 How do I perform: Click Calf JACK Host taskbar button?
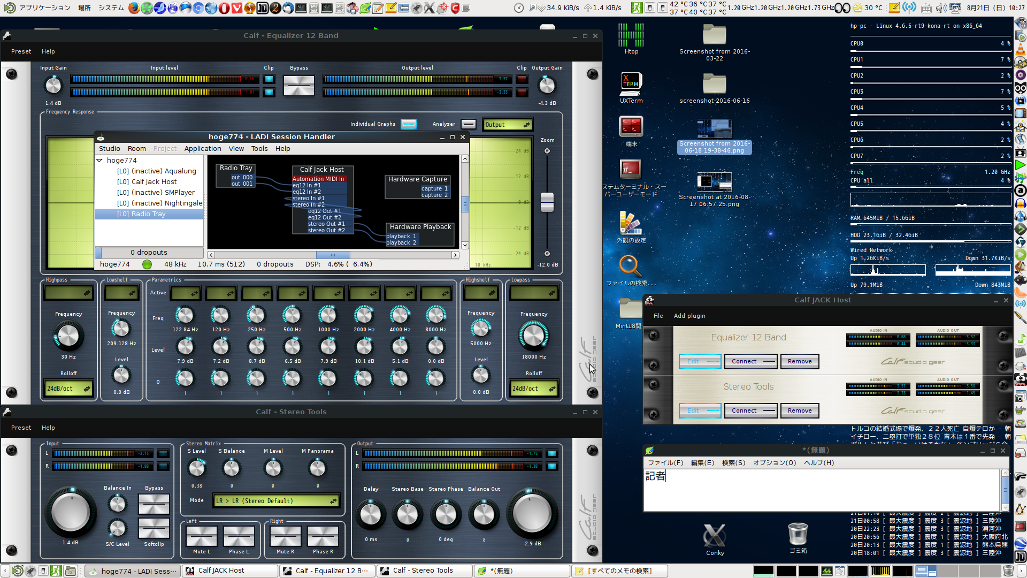click(230, 571)
